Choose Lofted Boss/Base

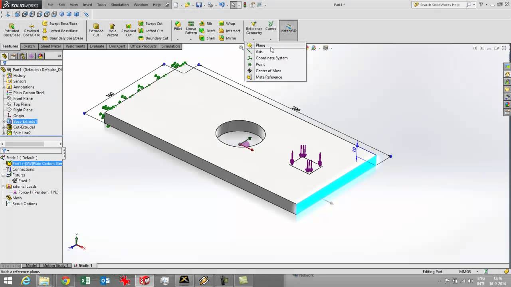click(60, 31)
